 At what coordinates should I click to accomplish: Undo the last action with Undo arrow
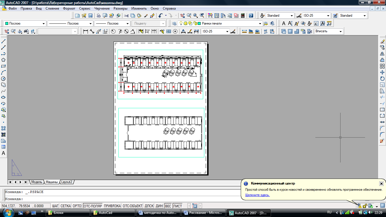tap(161, 16)
